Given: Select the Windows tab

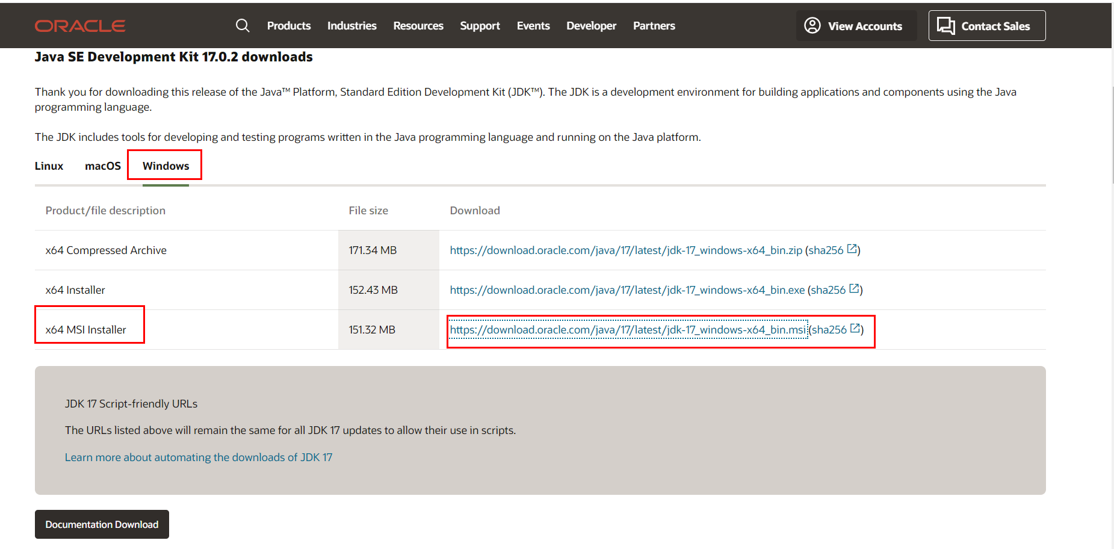Looking at the screenshot, I should coord(166,166).
